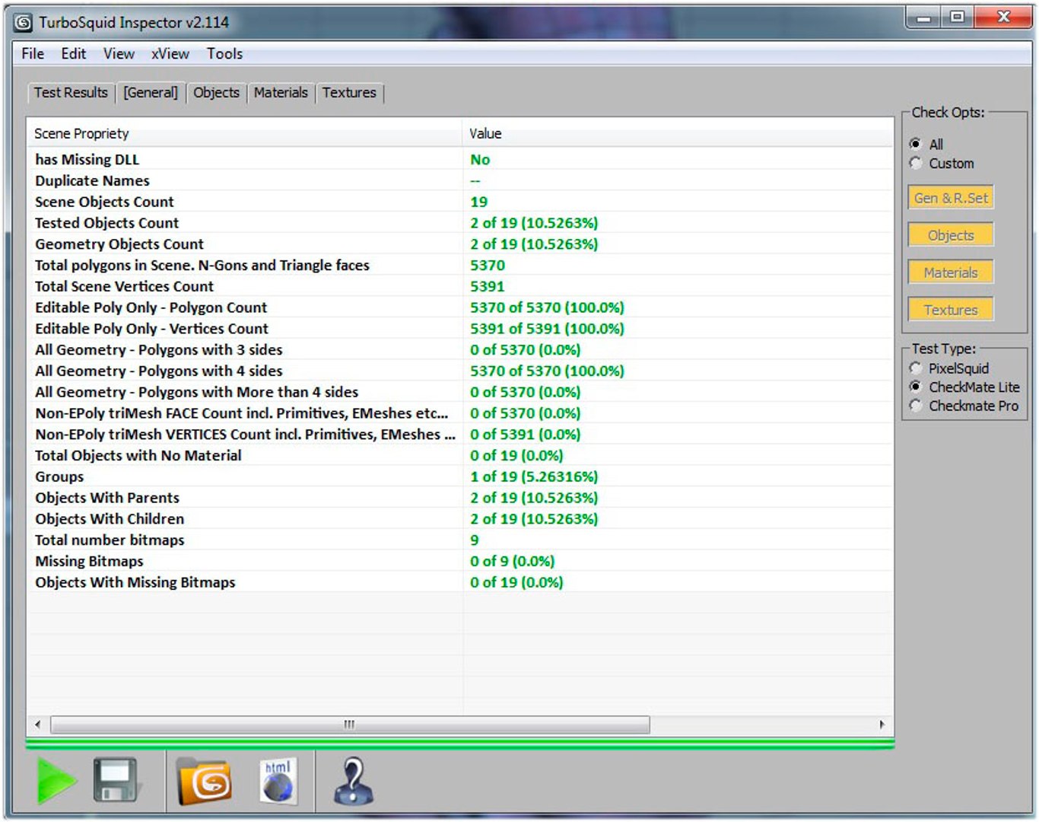Select the 'Groups' row
Screen dimensions: 1039x822
(460, 476)
